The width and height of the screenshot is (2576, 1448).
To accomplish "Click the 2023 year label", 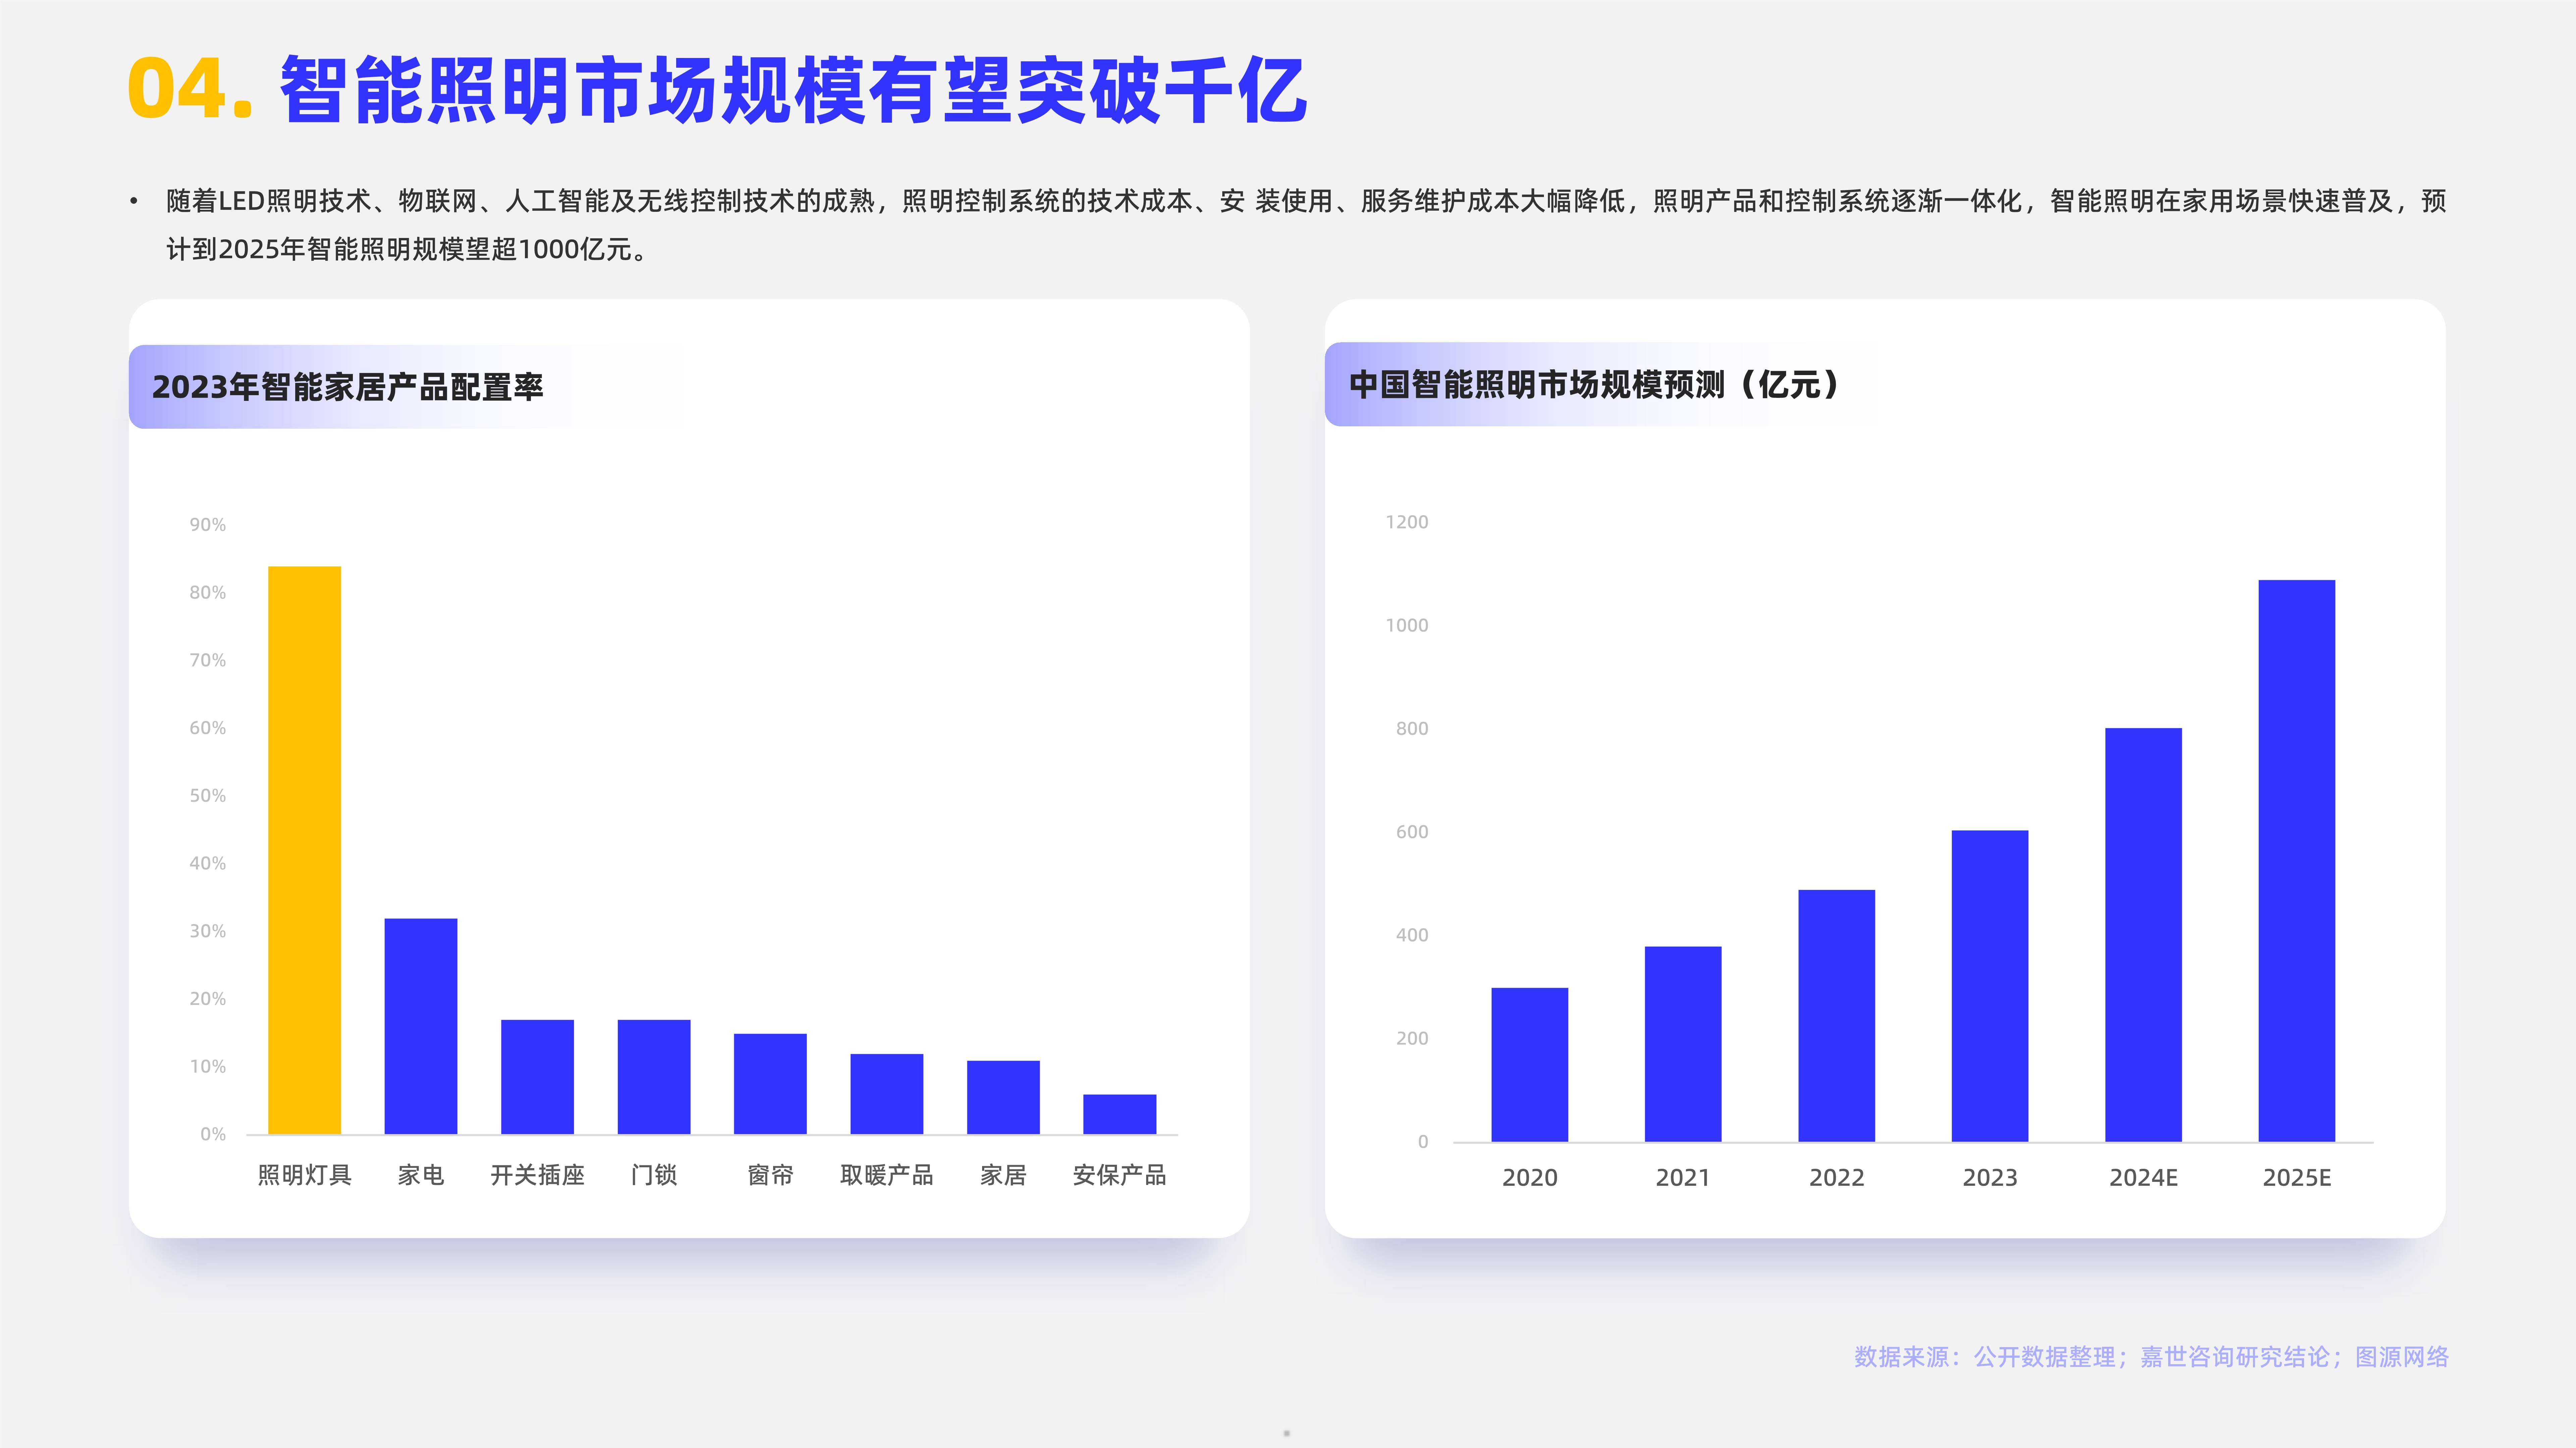I will (x=1990, y=1178).
